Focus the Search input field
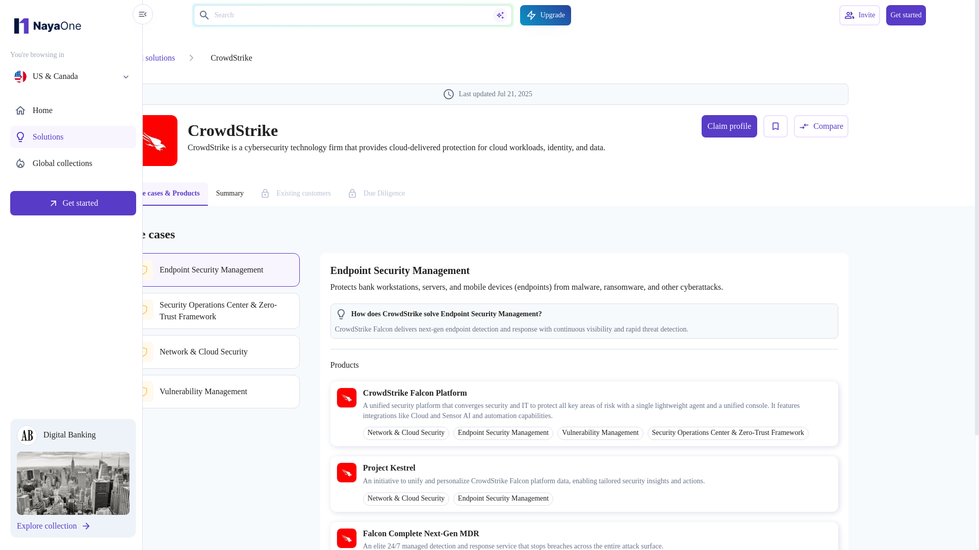 pos(352,15)
